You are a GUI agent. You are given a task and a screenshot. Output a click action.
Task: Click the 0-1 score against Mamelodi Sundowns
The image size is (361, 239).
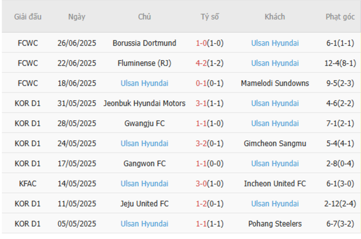pyautogui.click(x=201, y=83)
